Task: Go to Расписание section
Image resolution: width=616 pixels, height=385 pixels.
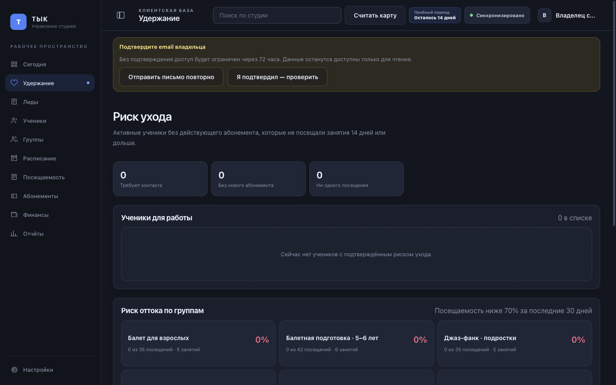Action: point(50,158)
